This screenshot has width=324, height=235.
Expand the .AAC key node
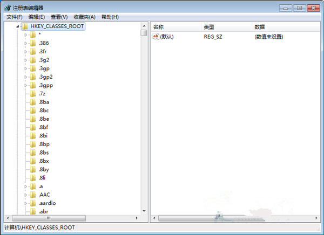tap(25, 195)
